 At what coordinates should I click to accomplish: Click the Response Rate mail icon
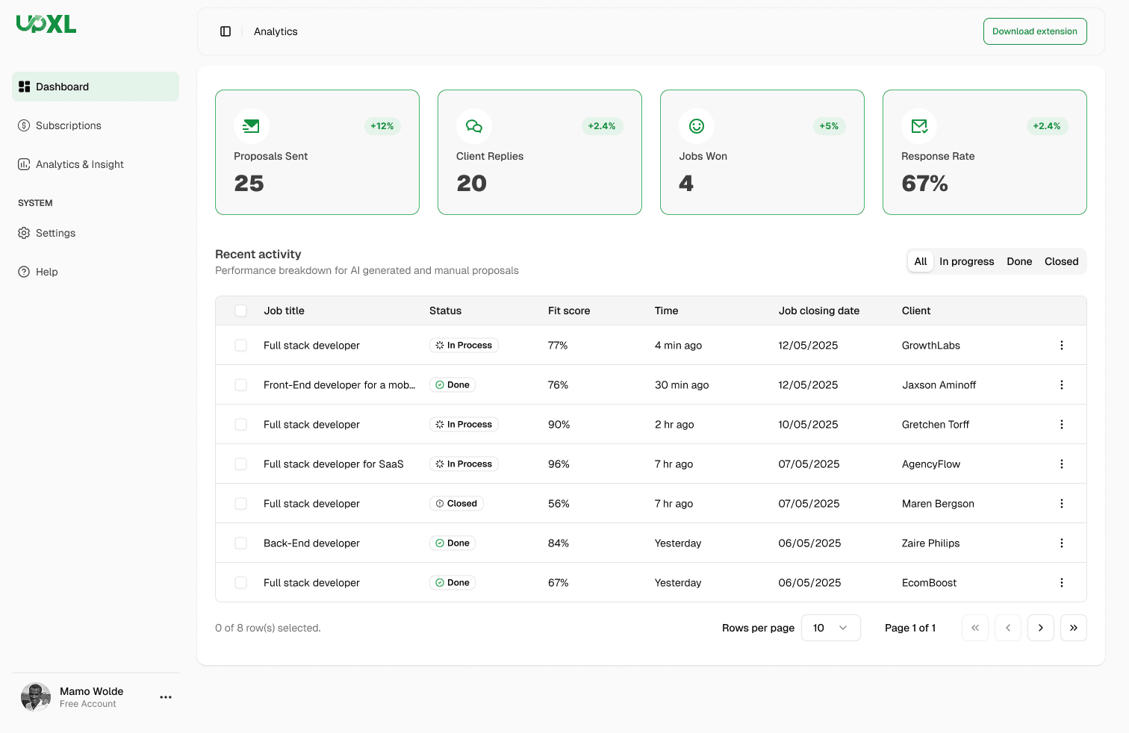(919, 126)
